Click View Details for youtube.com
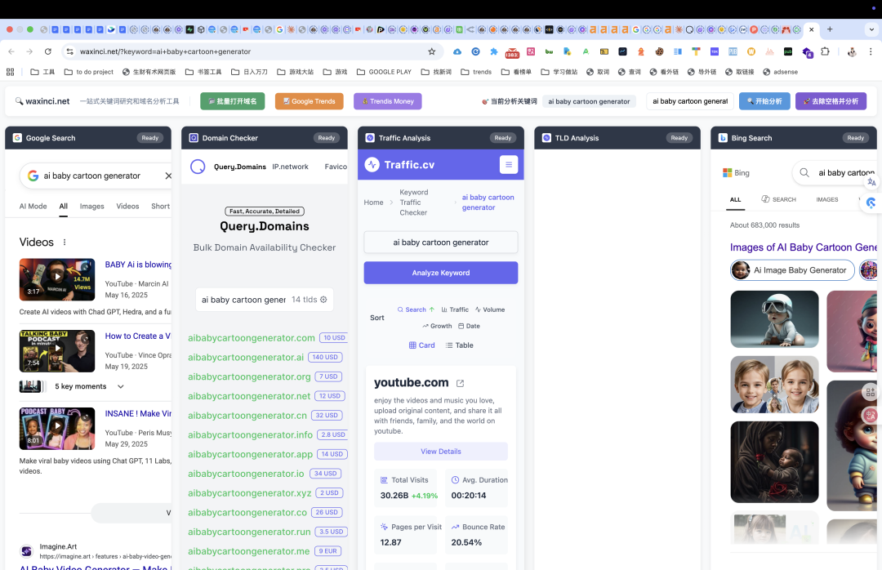Image resolution: width=882 pixels, height=570 pixels. [x=440, y=452]
